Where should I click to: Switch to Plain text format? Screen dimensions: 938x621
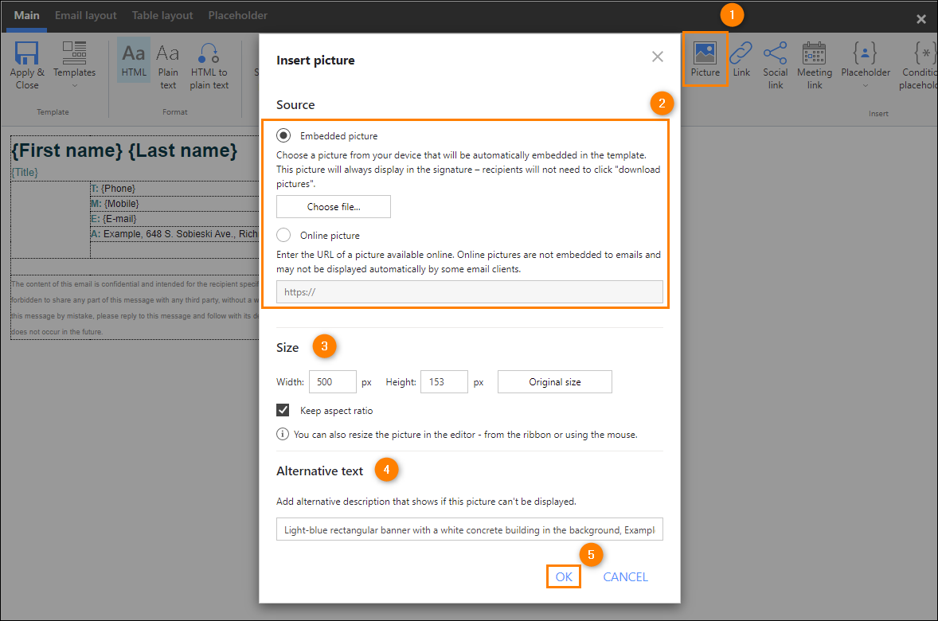tap(167, 66)
